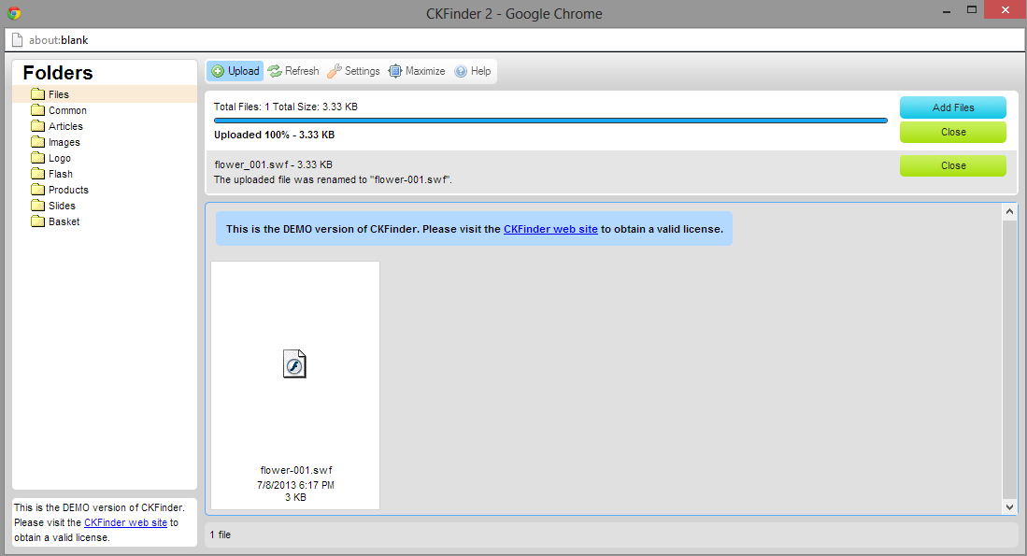This screenshot has width=1027, height=556.
Task: Click the Maximize text label
Action: (x=425, y=71)
